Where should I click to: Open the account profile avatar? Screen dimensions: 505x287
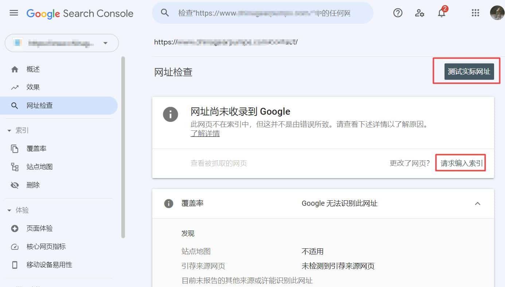pyautogui.click(x=497, y=13)
